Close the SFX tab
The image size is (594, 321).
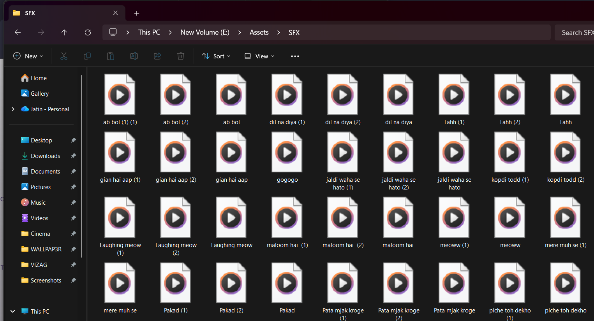tap(116, 13)
